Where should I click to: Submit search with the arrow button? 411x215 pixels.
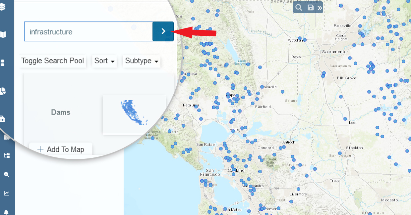click(163, 31)
